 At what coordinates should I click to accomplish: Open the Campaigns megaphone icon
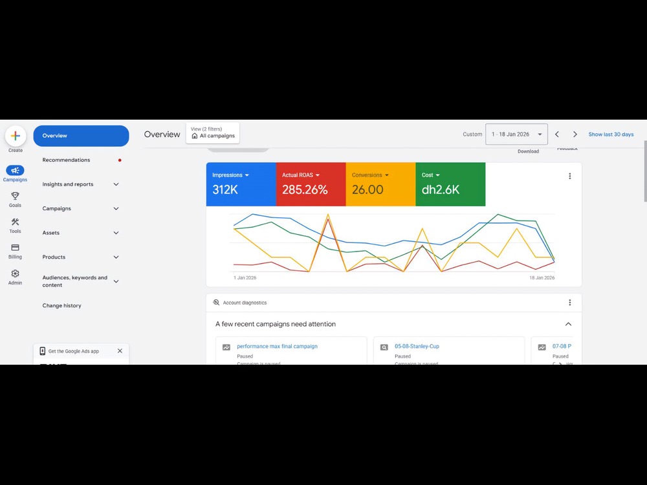coord(15,170)
